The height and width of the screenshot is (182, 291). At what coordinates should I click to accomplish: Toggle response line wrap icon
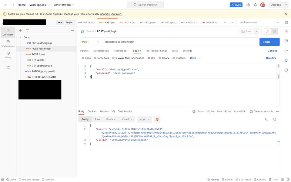pos(157,120)
